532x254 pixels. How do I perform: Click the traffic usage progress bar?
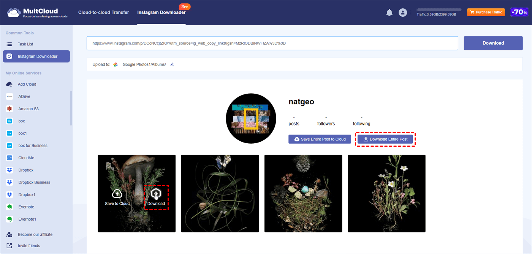tap(439, 9)
